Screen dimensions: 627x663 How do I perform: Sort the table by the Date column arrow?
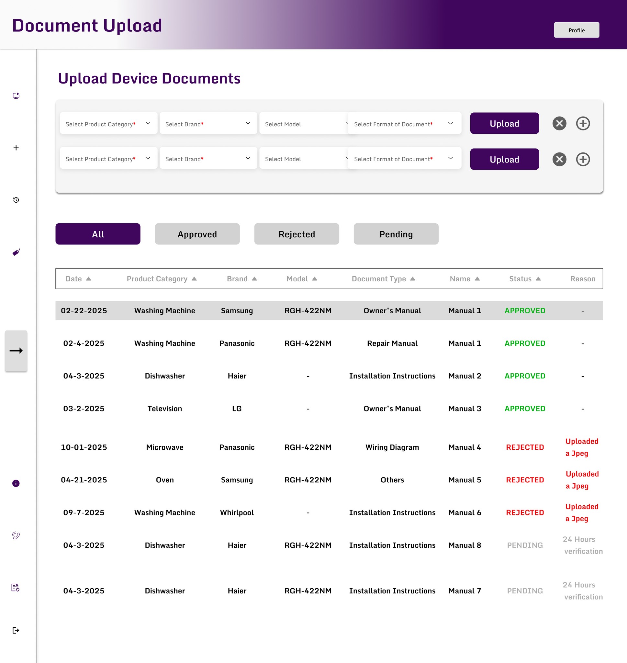coord(89,279)
